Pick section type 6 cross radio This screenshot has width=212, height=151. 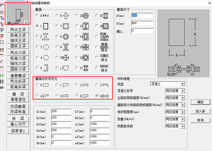[57, 15]
